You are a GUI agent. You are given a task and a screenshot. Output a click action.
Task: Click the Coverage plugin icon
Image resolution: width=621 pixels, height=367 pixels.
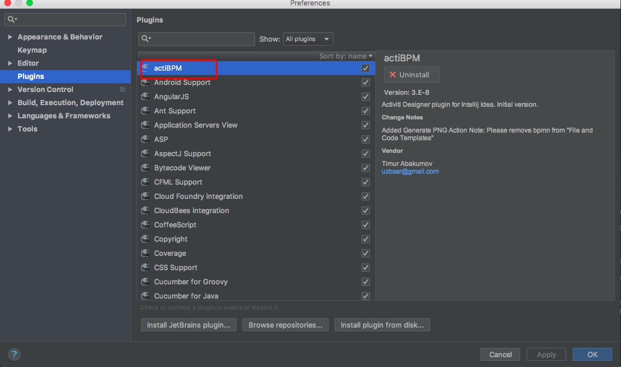coord(145,253)
